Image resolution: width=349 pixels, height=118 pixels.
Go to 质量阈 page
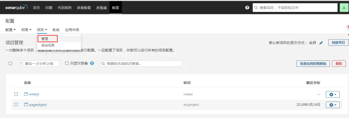pos(101,8)
